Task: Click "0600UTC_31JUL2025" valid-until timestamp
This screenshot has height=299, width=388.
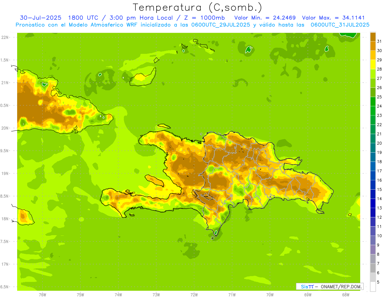Action: 340,25
